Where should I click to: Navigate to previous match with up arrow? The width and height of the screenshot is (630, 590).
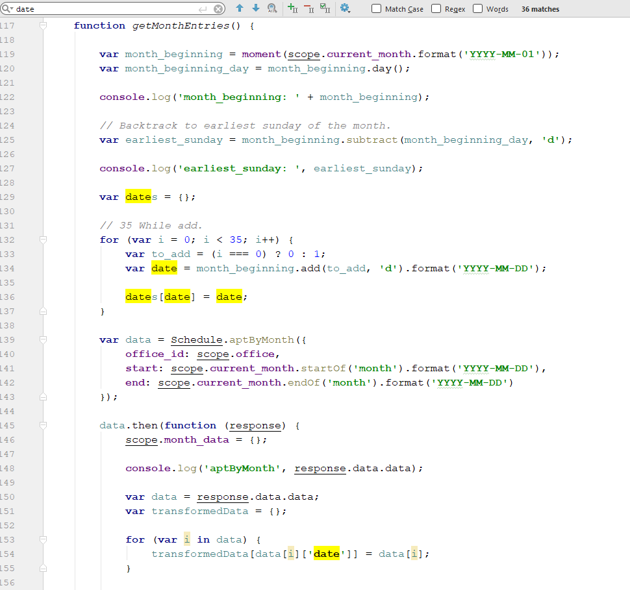tap(239, 8)
